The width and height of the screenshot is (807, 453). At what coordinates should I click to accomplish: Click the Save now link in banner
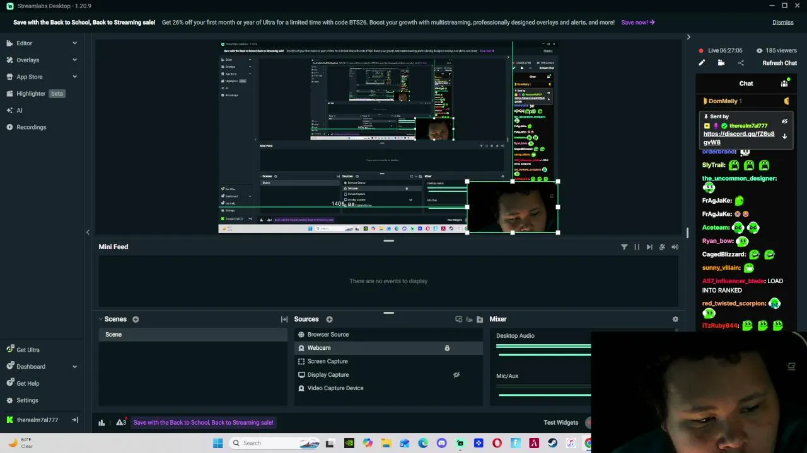click(x=637, y=23)
